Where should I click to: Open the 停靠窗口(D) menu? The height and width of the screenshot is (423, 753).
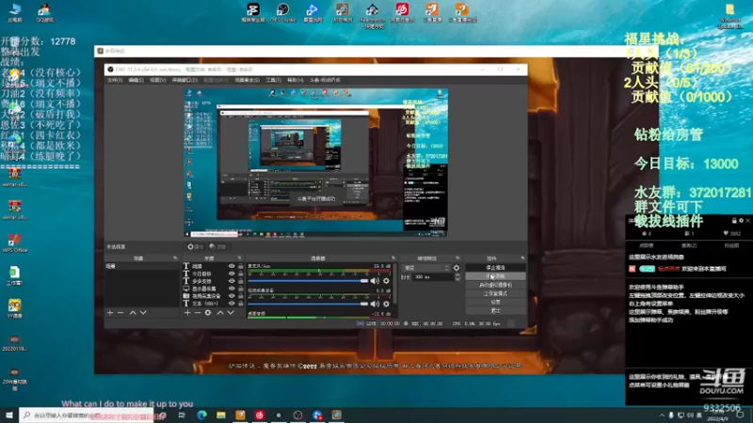click(x=184, y=80)
